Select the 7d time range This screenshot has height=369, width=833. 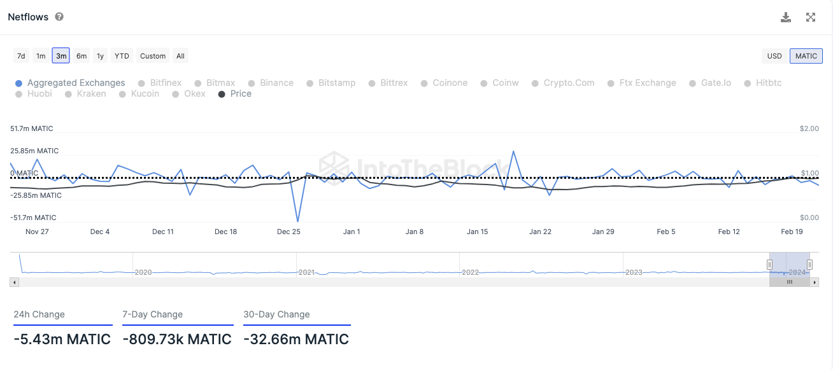pyautogui.click(x=21, y=56)
